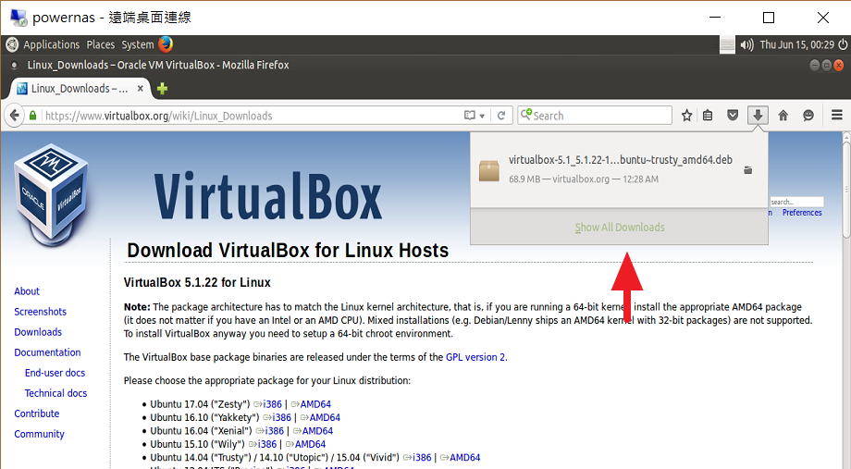Click the browser back arrow button
The height and width of the screenshot is (469, 851).
pyautogui.click(x=14, y=115)
